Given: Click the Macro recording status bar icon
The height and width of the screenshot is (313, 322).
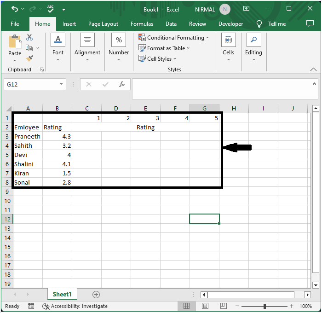Looking at the screenshot, I should 31,306.
